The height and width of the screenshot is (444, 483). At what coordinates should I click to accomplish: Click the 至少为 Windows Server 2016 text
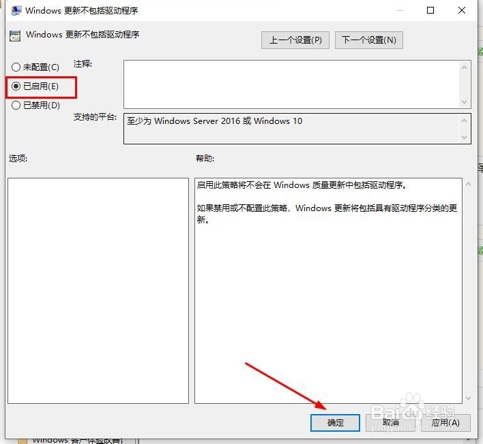214,121
